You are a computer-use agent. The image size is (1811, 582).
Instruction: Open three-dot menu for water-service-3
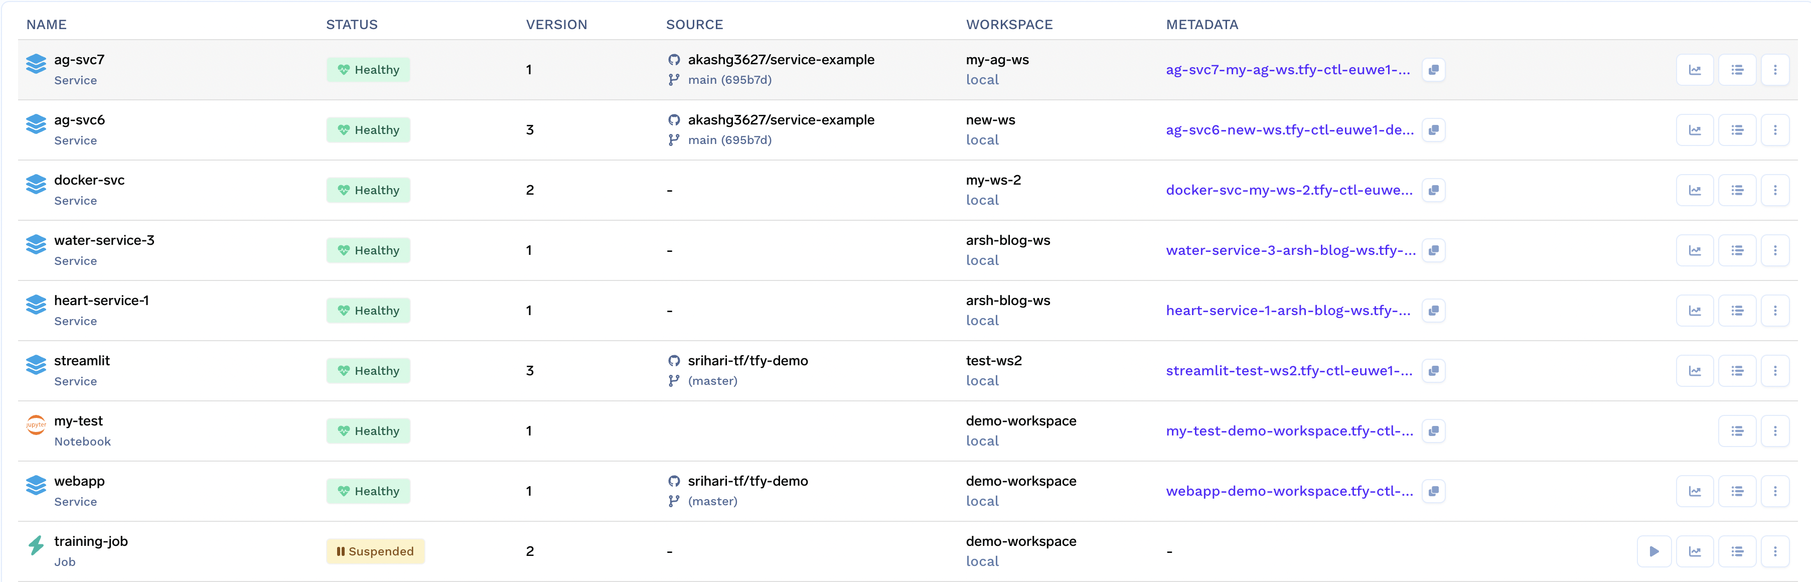tap(1774, 250)
